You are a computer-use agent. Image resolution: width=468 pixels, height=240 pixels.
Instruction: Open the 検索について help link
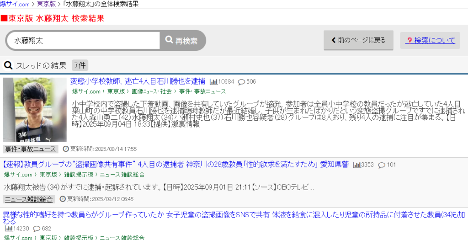pyautogui.click(x=435, y=41)
